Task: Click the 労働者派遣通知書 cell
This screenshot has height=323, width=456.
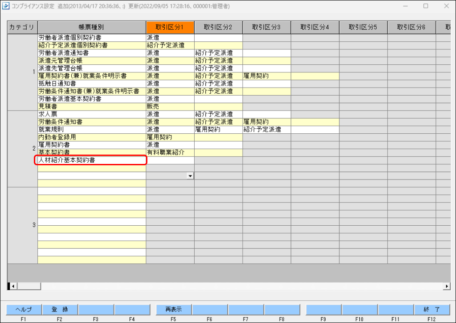Action: coord(92,53)
